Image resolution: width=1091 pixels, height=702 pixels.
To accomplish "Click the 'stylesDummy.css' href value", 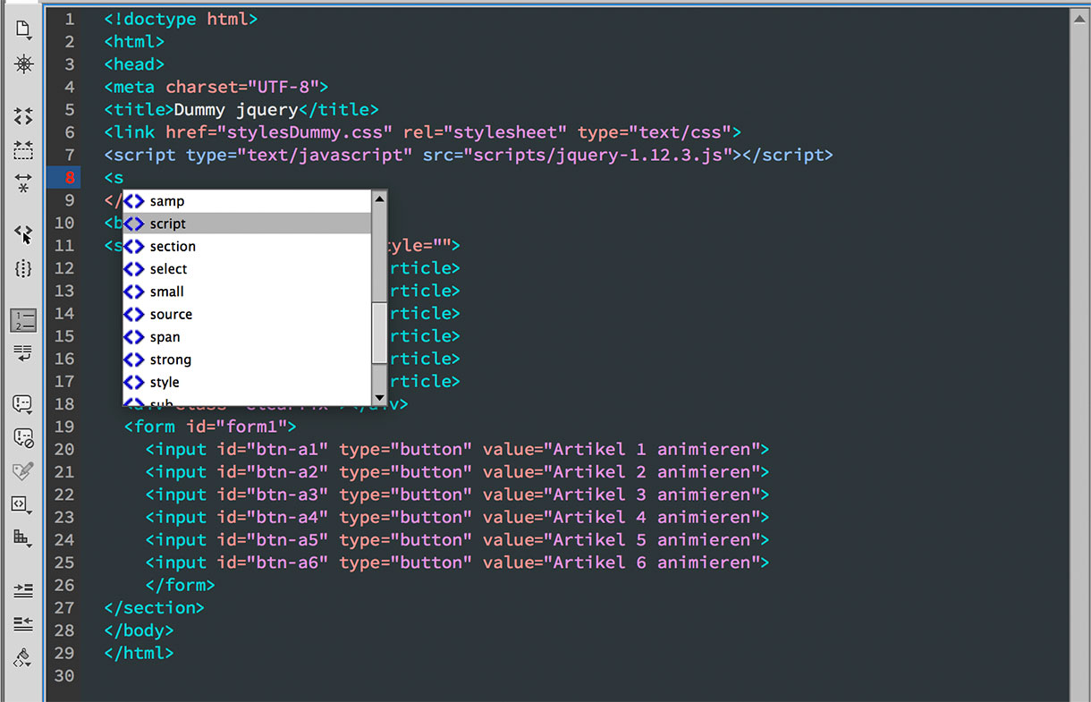I will [307, 132].
